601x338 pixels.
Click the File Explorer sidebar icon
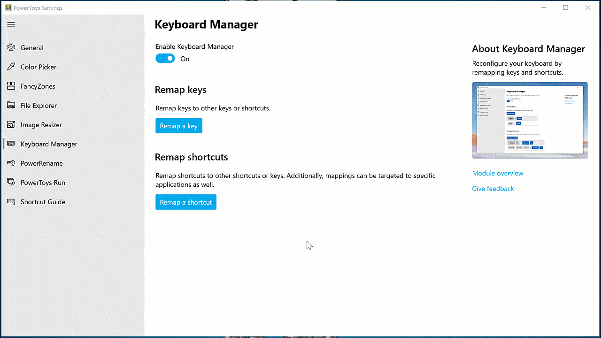click(11, 105)
